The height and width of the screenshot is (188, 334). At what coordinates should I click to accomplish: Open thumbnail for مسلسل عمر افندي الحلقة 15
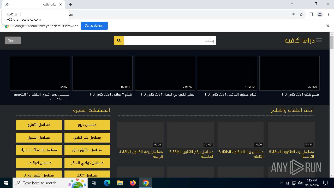pos(40,73)
